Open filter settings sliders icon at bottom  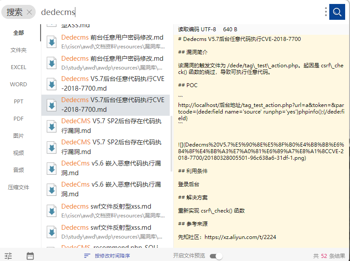point(8,256)
